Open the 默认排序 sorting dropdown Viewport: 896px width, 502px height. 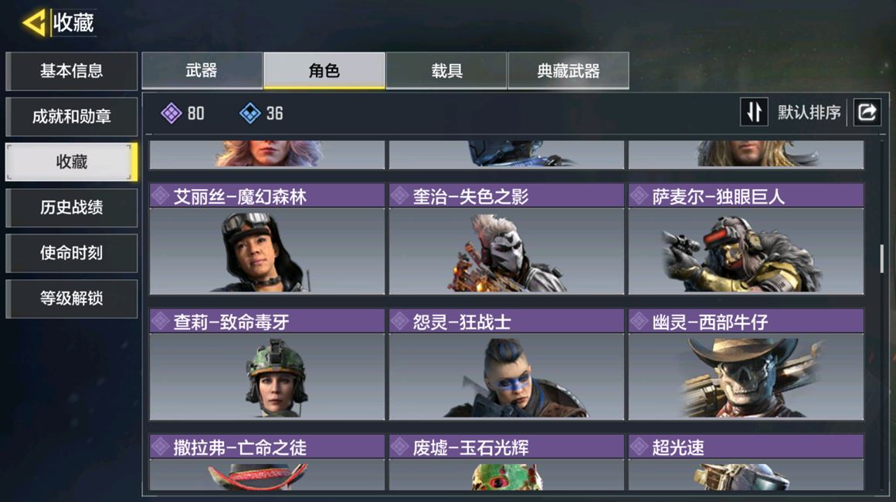coord(809,113)
